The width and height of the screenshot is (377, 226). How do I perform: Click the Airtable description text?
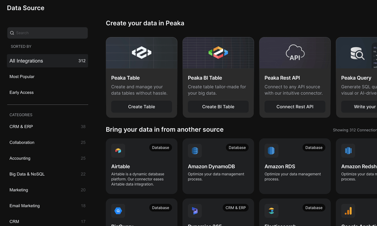[x=138, y=179]
